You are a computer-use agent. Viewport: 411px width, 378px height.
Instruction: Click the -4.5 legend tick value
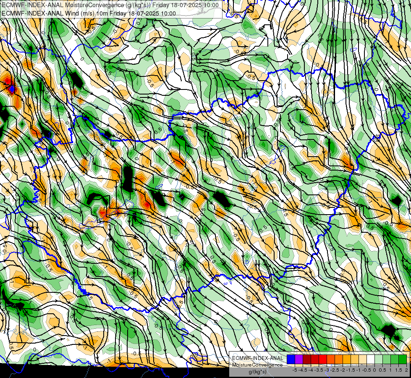pos(303,370)
